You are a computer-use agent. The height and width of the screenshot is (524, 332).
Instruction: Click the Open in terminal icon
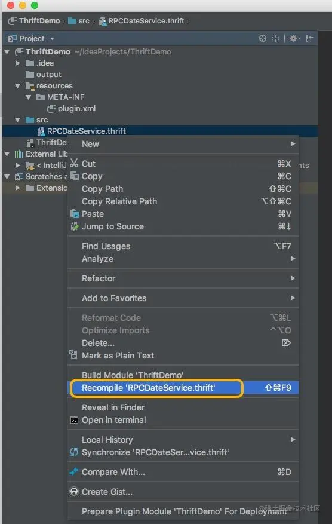74,420
